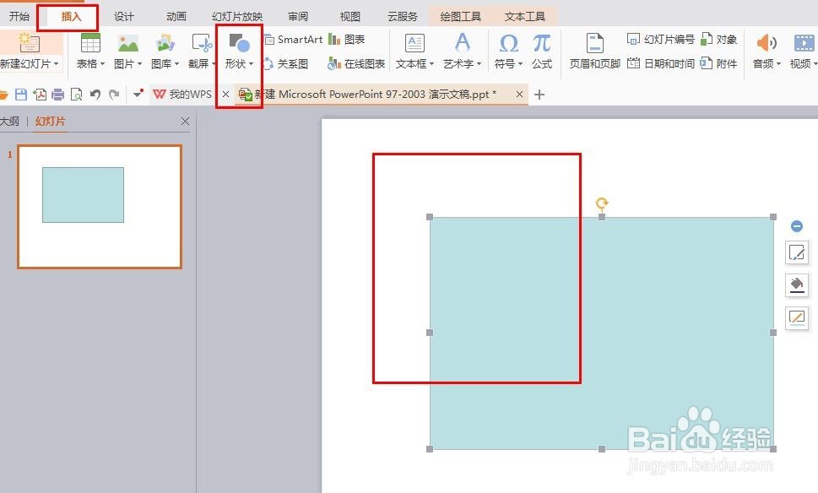Click the Save icon in quick access toolbar

21,95
